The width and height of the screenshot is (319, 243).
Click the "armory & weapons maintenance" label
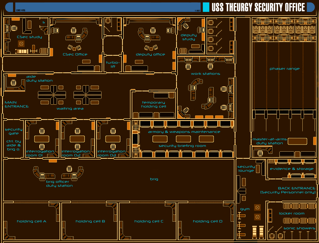pyautogui.click(x=184, y=132)
